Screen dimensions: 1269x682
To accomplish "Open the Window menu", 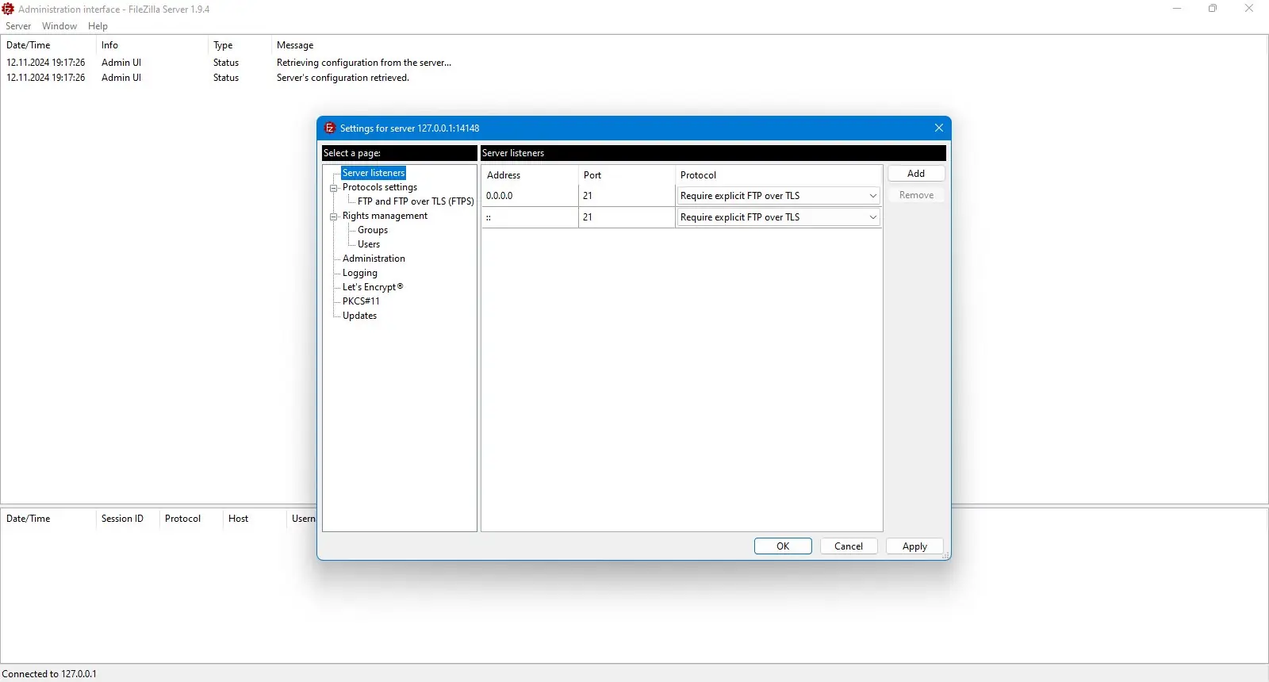I will tap(59, 26).
